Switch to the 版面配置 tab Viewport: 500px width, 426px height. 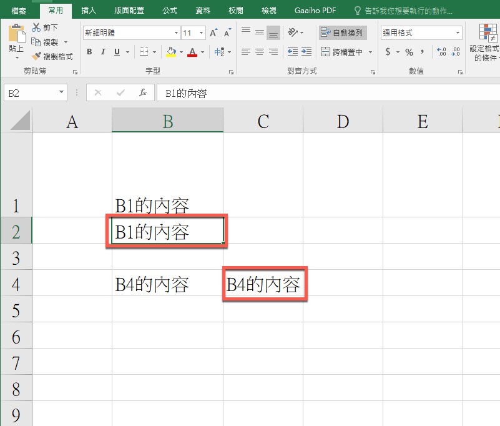129,11
